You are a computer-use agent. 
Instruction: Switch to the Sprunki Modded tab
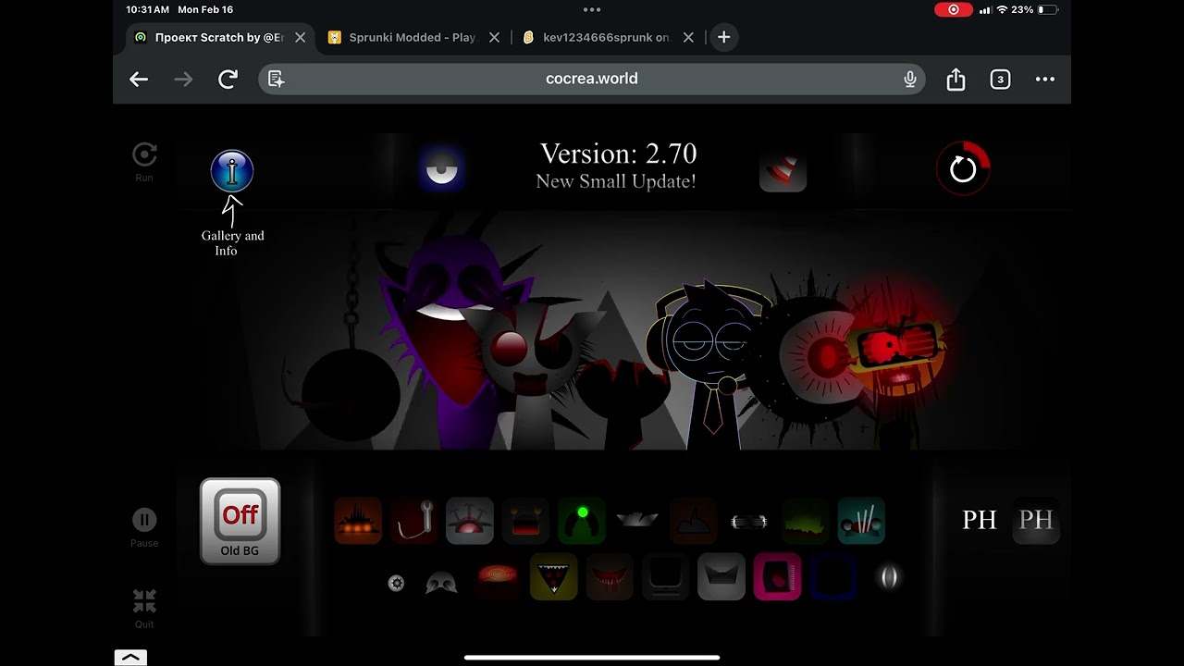pyautogui.click(x=413, y=37)
